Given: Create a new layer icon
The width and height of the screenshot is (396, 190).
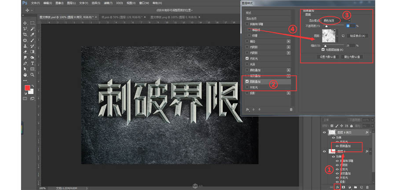Looking at the screenshot, I should (361, 187).
